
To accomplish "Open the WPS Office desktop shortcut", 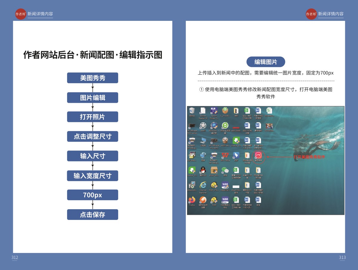I will point(225,155).
